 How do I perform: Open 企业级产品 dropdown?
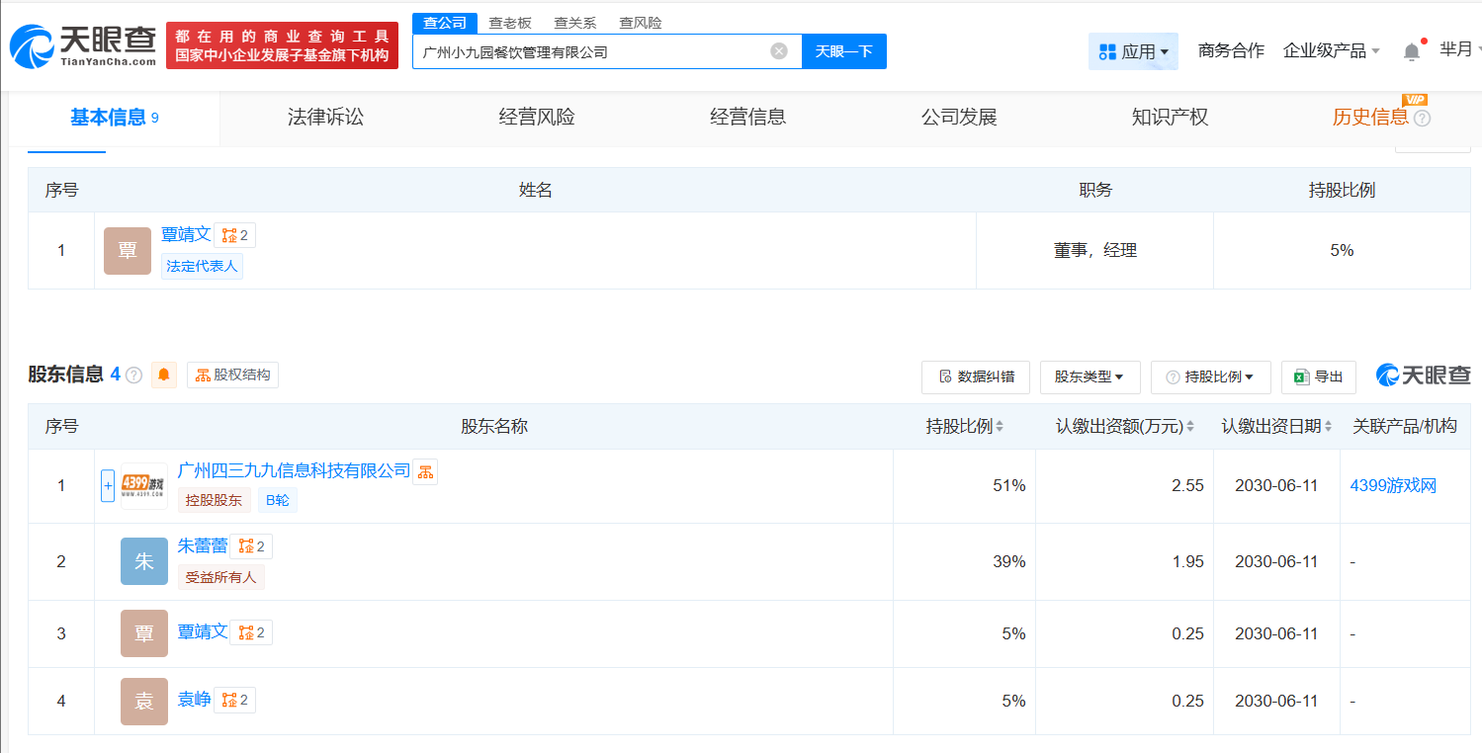click(1331, 50)
